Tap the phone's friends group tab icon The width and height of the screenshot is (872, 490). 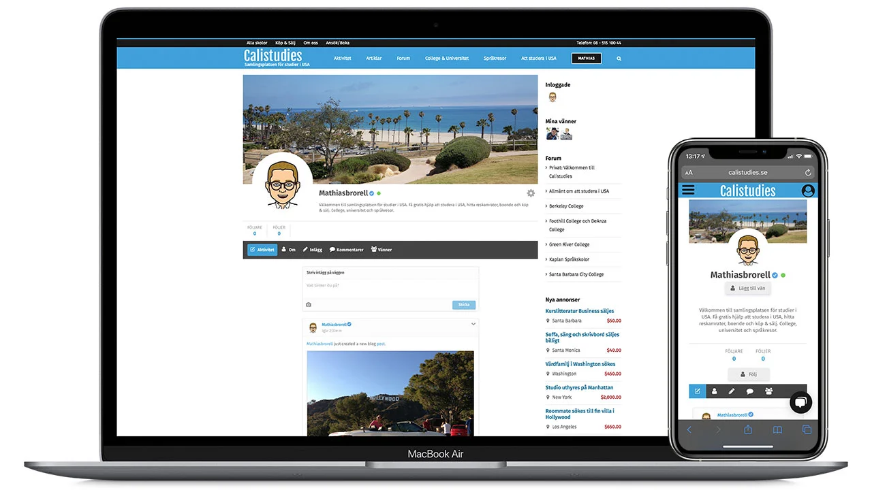tap(768, 391)
